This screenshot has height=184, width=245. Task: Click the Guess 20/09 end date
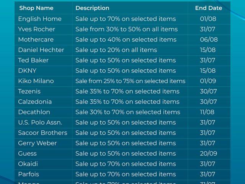[x=208, y=153]
